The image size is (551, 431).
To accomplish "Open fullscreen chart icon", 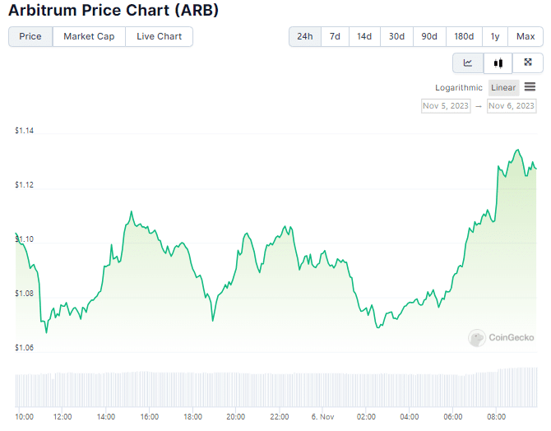I will (x=527, y=63).
